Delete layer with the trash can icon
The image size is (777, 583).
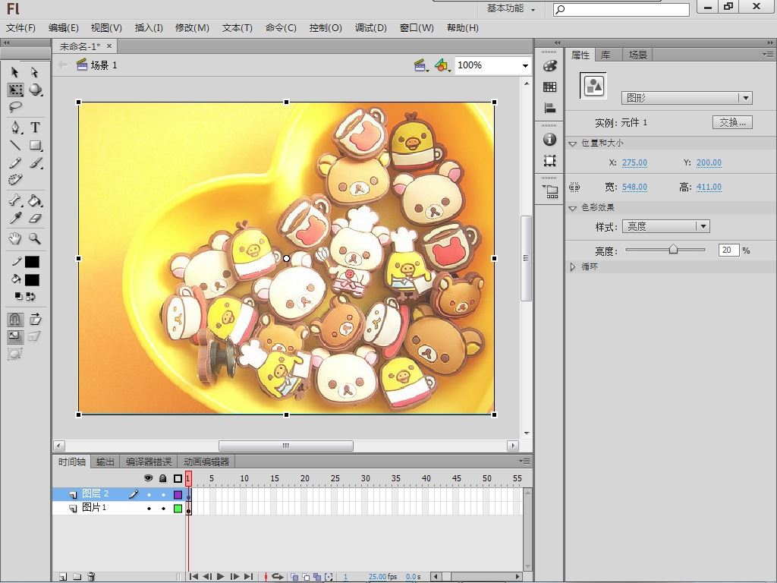pos(91,577)
